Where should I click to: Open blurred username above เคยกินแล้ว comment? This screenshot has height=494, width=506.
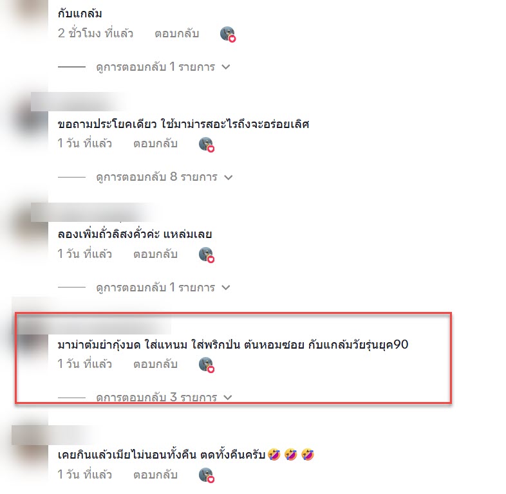[53, 435]
